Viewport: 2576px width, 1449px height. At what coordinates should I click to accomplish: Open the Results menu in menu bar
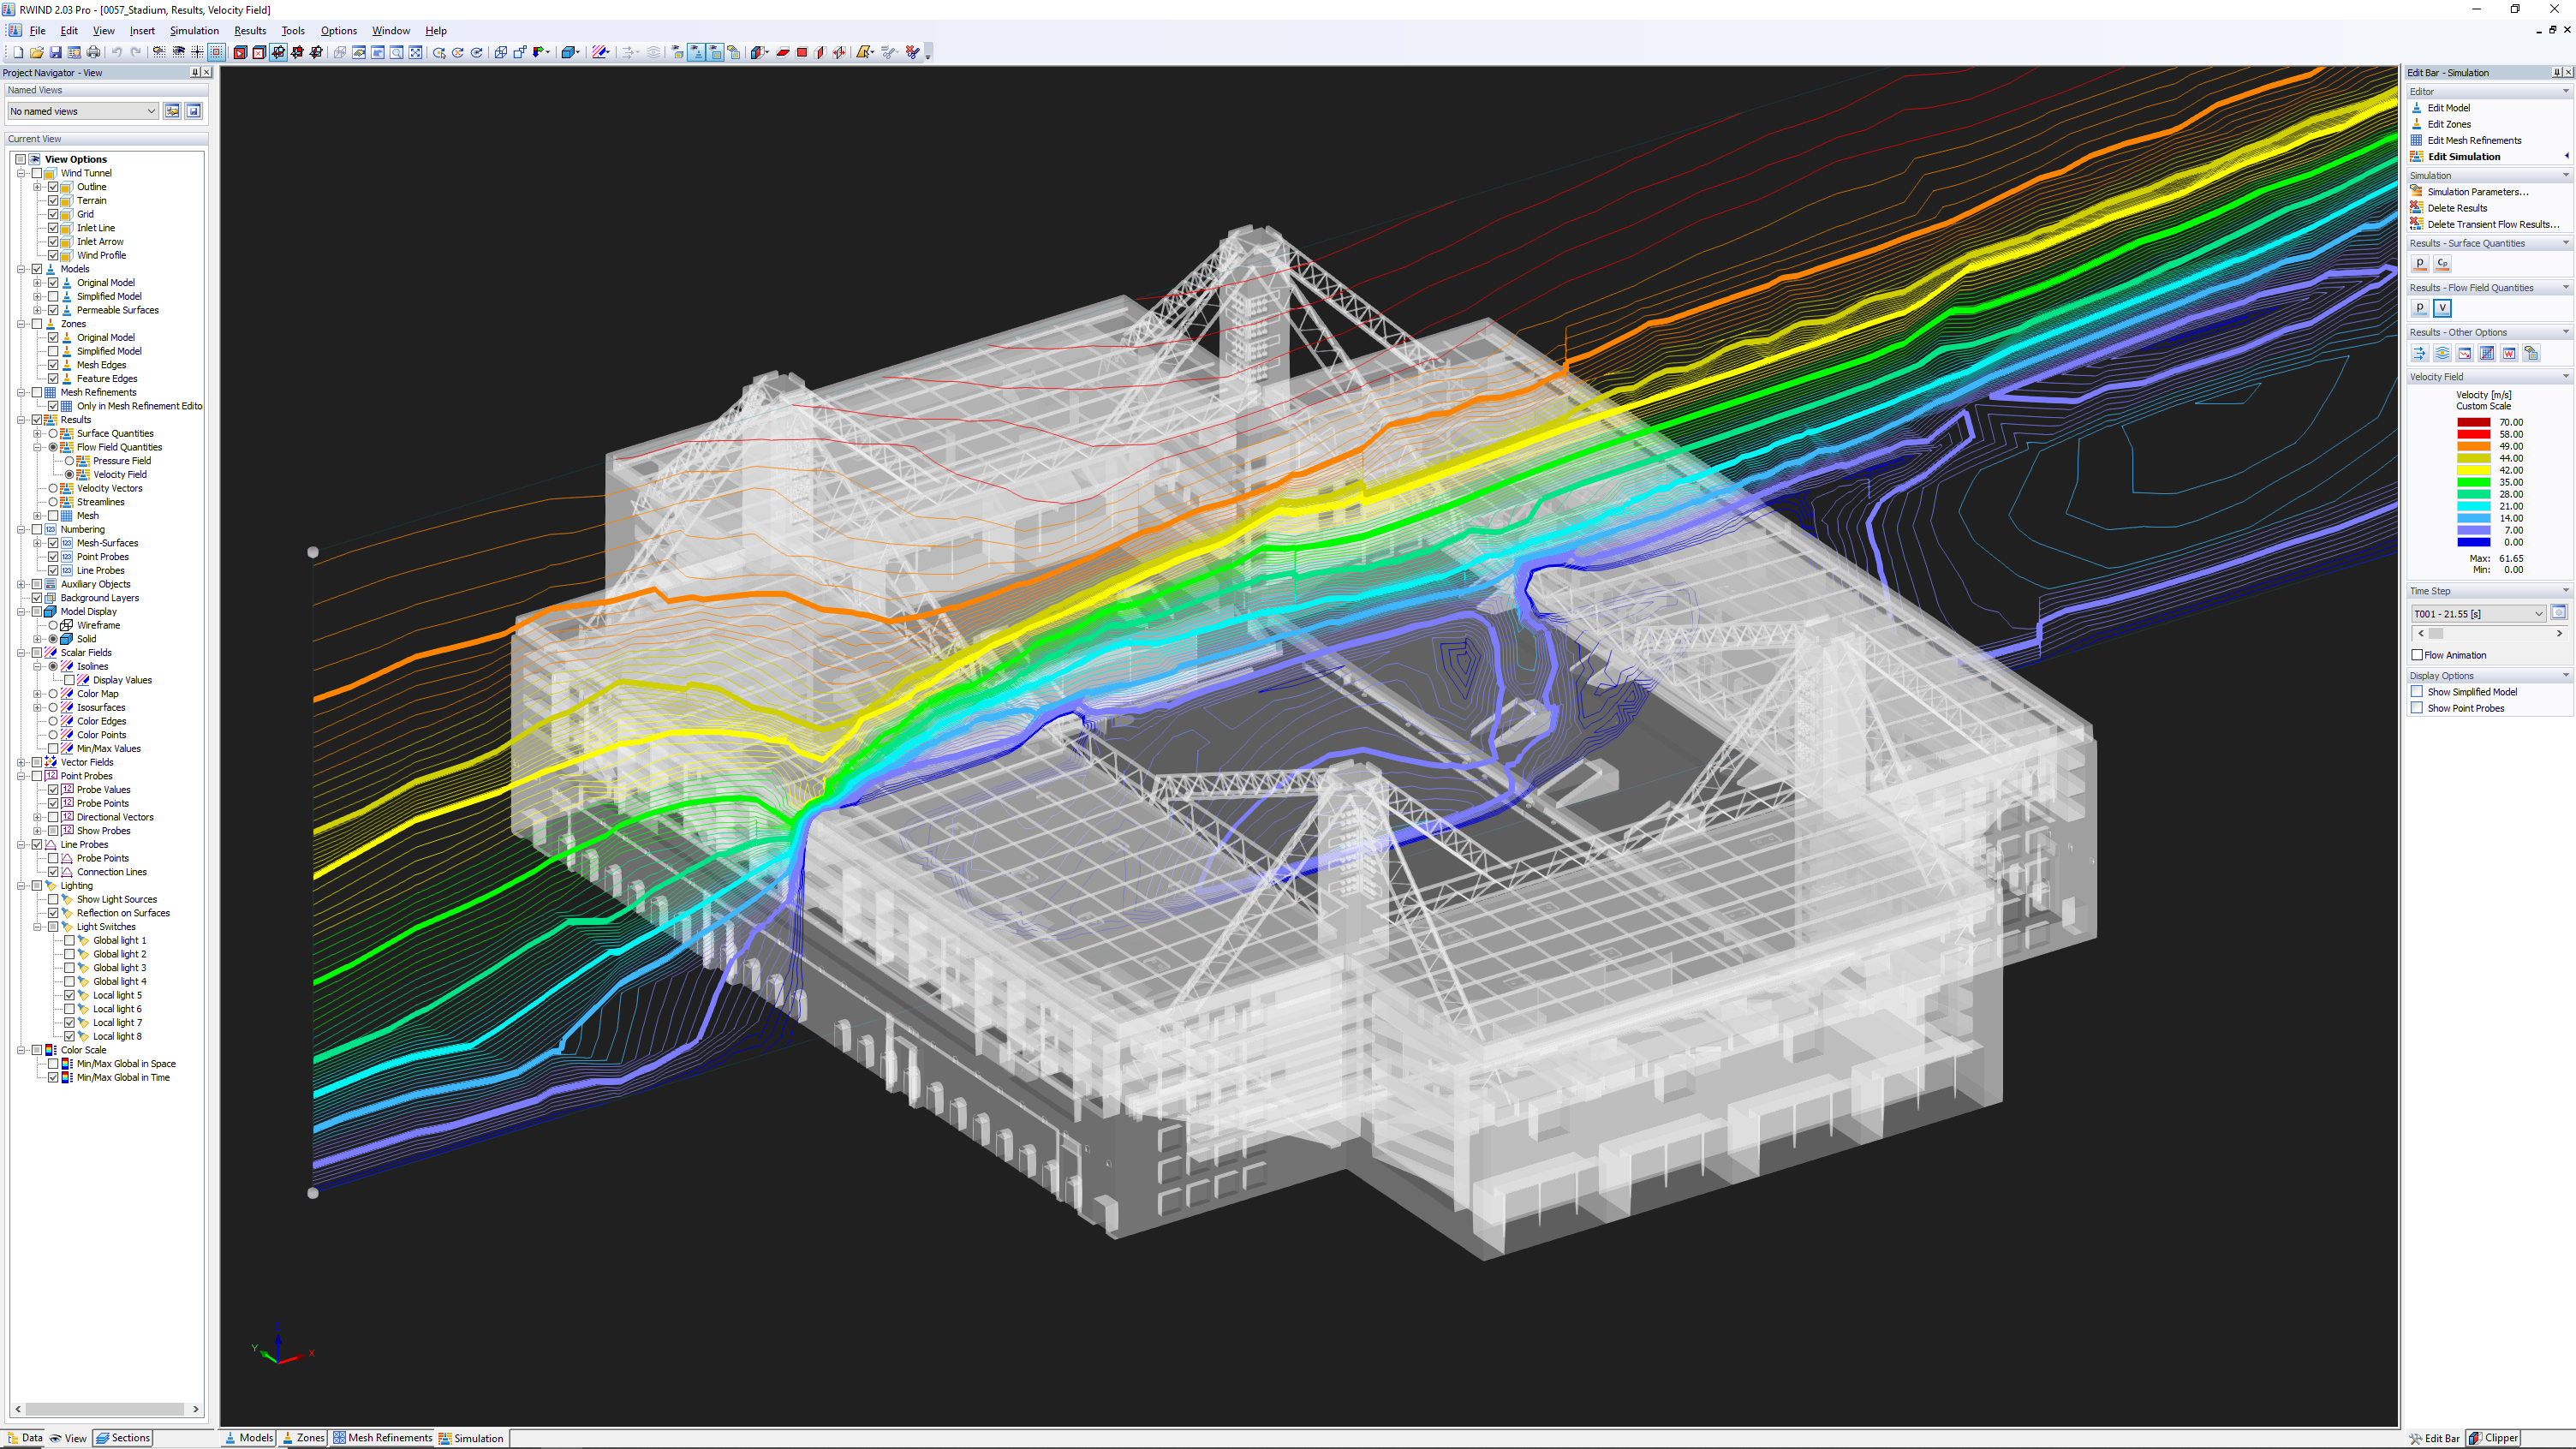pyautogui.click(x=247, y=30)
